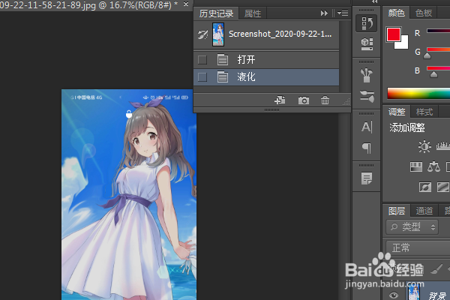Image resolution: width=450 pixels, height=300 pixels.
Task: Open the Paragraph panel icon
Action: 367,148
